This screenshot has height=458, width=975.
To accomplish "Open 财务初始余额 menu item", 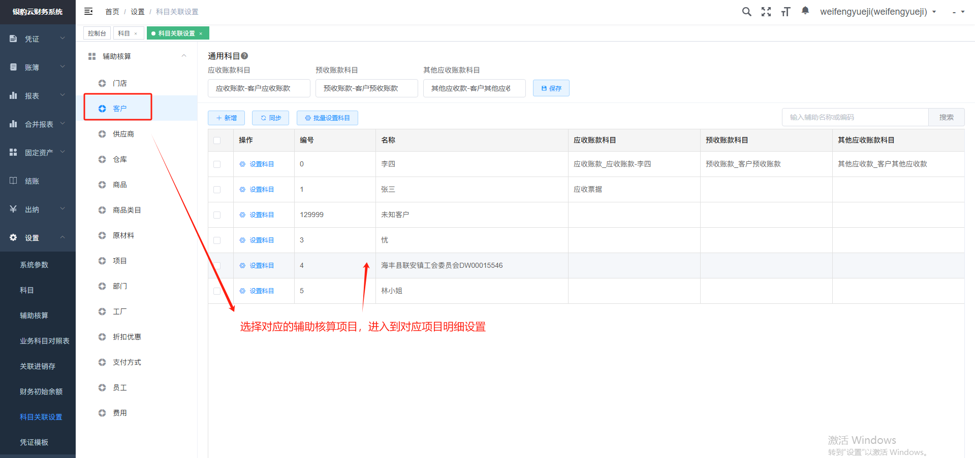I will (x=41, y=392).
